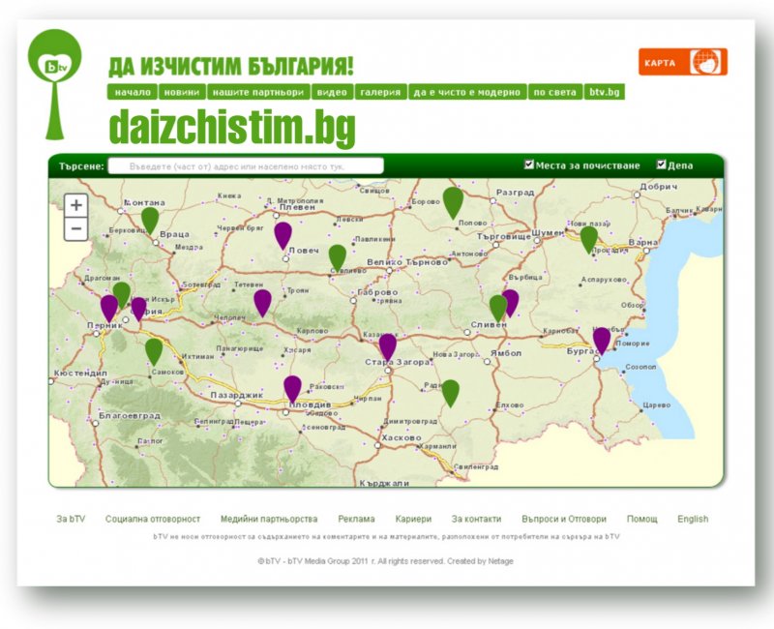Select purple marker at Бургас
This screenshot has width=774, height=629.
(x=602, y=341)
